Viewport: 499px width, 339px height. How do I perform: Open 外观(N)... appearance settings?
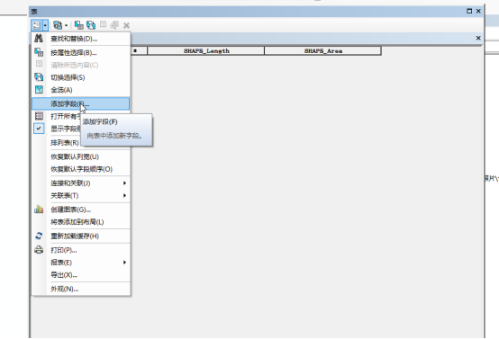point(81,289)
